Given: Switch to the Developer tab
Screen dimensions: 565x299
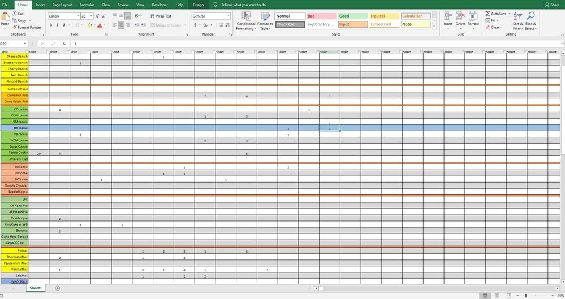Looking at the screenshot, I should click(x=159, y=5).
